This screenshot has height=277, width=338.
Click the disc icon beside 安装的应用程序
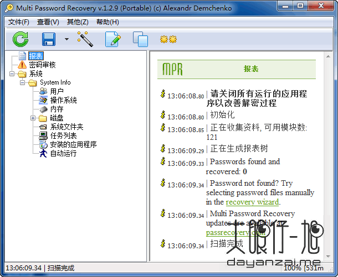click(x=43, y=144)
